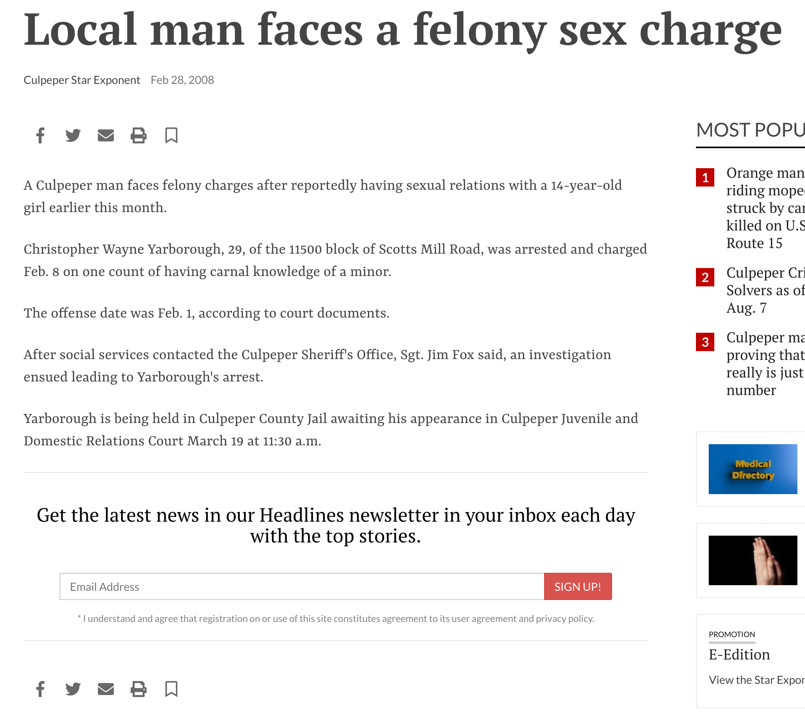Click the bottom Facebook share icon
Image resolution: width=805 pixels, height=715 pixels.
tap(40, 689)
